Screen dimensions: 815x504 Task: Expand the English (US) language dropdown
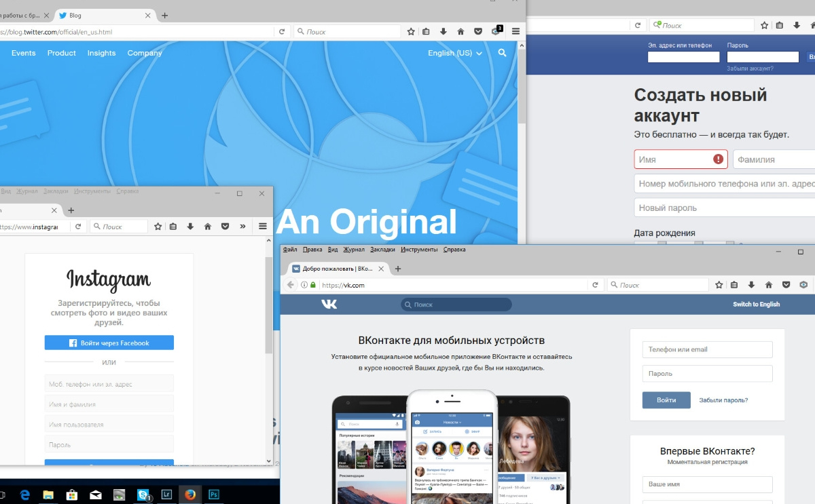pos(454,53)
